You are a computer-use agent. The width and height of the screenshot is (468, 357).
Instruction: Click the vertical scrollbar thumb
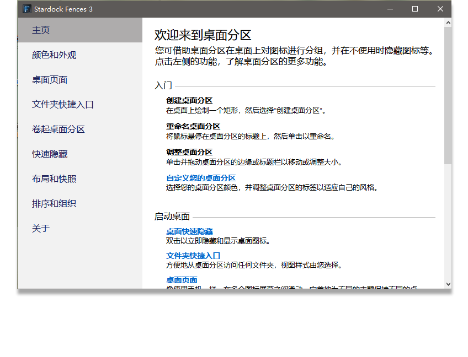(448, 94)
